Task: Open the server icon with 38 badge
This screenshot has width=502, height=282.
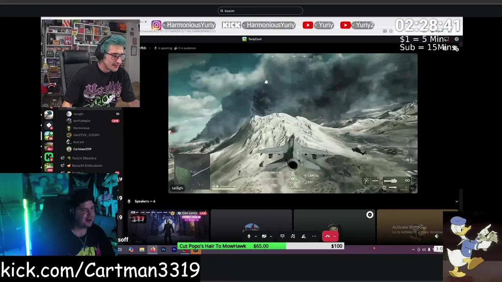Action: click(x=49, y=136)
